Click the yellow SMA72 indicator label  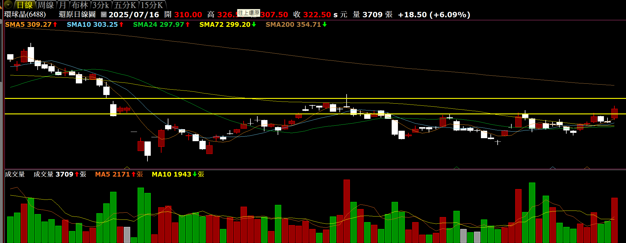pos(225,25)
